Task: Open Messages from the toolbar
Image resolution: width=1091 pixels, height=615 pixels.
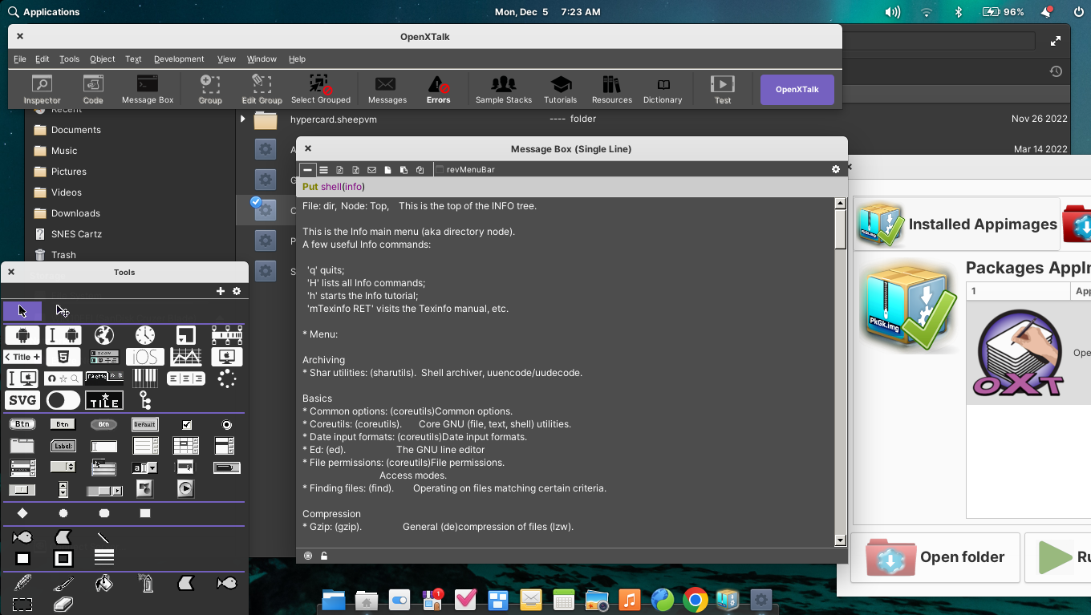Action: (x=387, y=89)
